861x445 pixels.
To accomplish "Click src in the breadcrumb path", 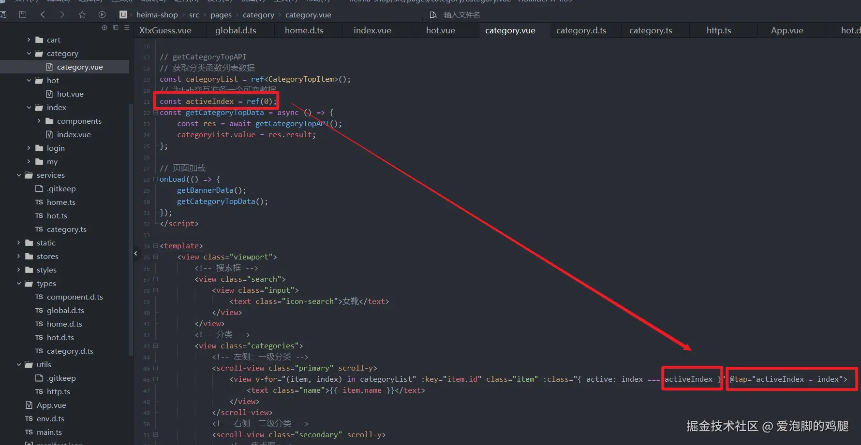I will [x=194, y=15].
